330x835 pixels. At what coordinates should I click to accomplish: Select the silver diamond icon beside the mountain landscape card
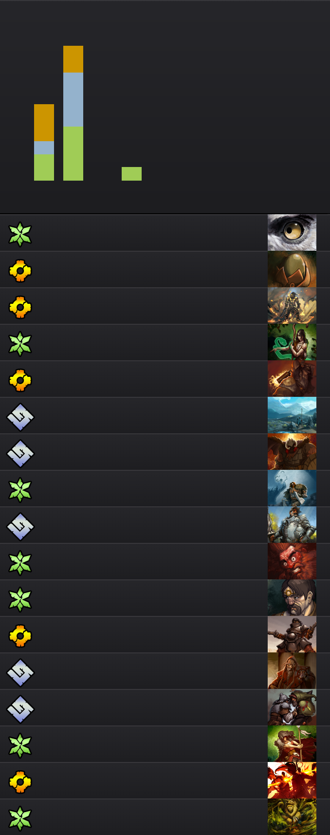pyautogui.click(x=20, y=417)
